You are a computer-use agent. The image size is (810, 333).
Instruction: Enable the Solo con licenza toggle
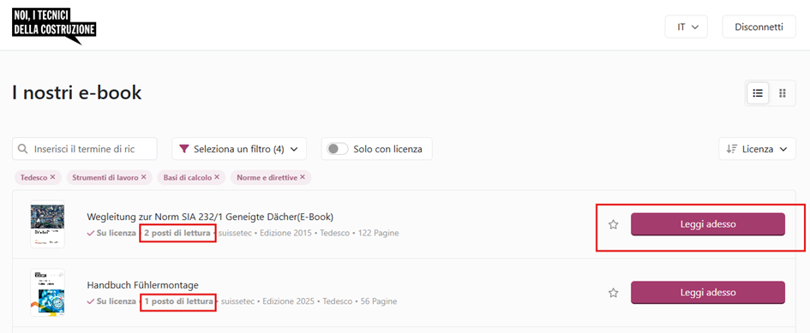pyautogui.click(x=338, y=149)
